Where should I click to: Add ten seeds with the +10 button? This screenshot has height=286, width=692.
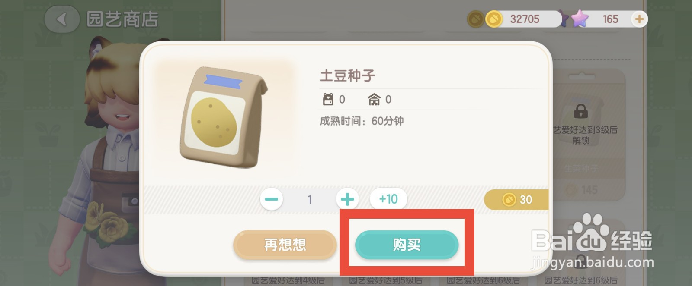click(388, 199)
